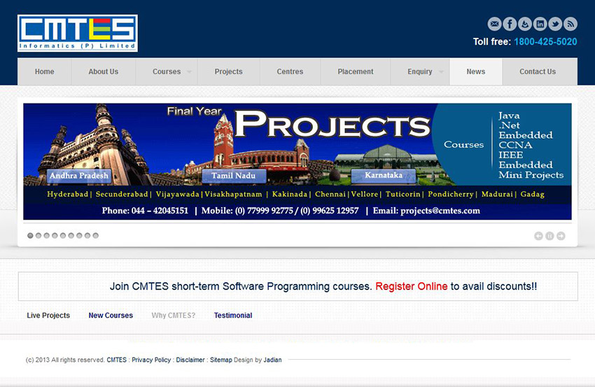Click the Mini Projects course text

pyautogui.click(x=531, y=175)
